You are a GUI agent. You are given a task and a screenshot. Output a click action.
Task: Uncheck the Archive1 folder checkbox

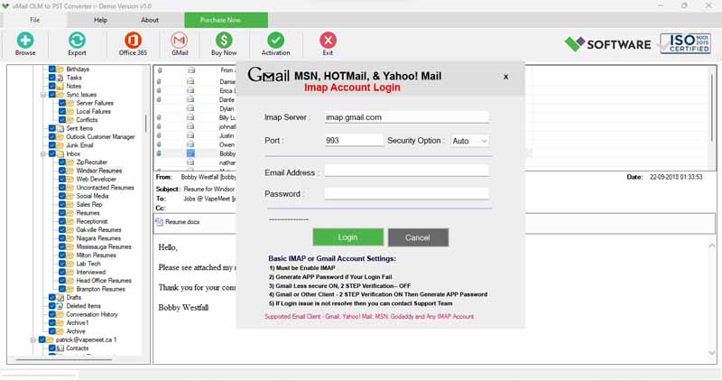pyautogui.click(x=52, y=323)
